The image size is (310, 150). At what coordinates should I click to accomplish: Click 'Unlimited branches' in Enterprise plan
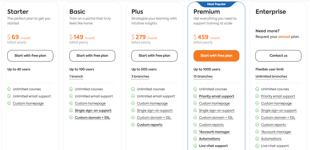tap(271, 77)
